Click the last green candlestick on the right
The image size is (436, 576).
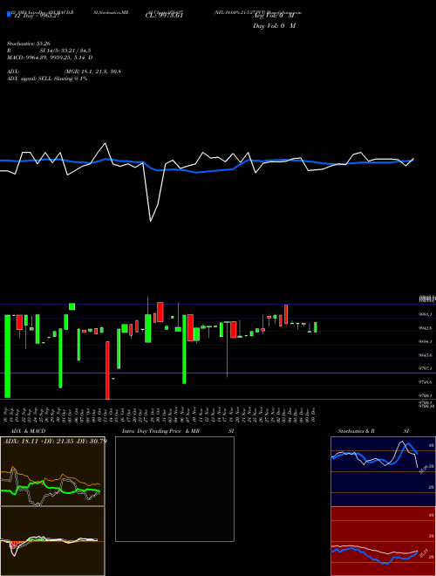coord(316,327)
